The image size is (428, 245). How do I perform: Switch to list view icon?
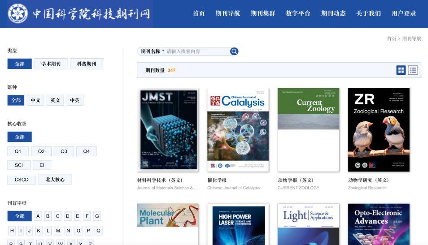(413, 70)
